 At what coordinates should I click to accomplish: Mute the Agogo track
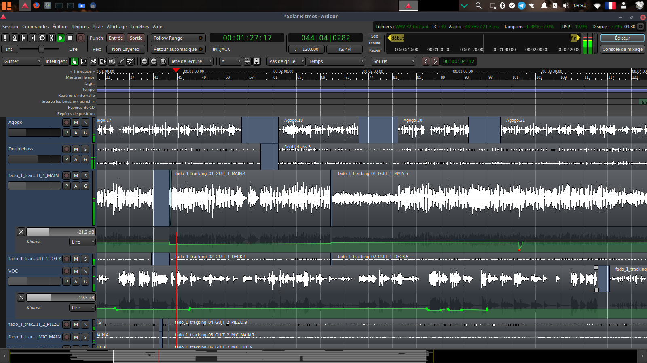pos(76,123)
